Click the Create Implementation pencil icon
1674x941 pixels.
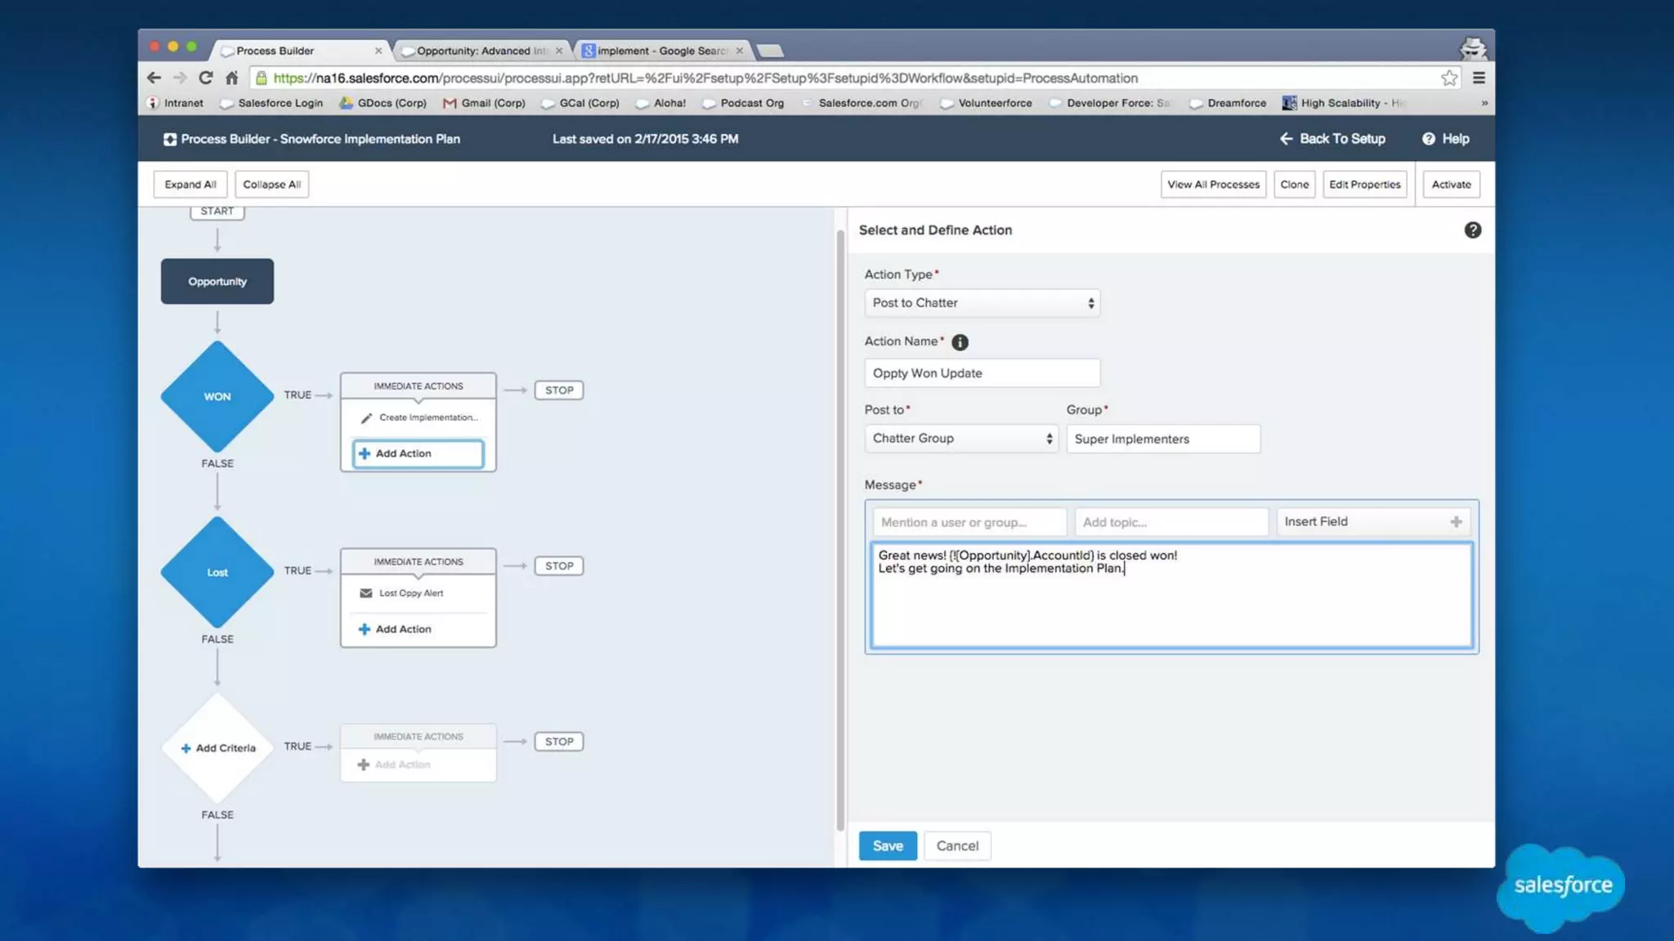pyautogui.click(x=366, y=417)
